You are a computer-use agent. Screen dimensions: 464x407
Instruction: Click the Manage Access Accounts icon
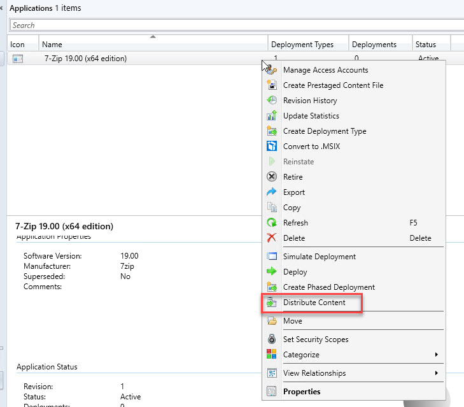click(x=272, y=70)
